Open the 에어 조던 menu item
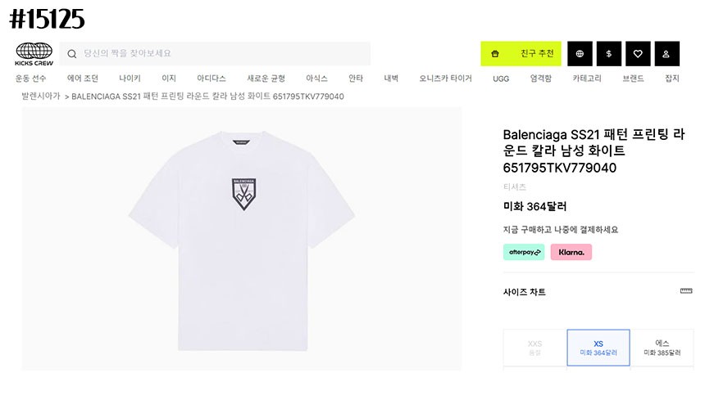This screenshot has height=409, width=705. click(83, 79)
